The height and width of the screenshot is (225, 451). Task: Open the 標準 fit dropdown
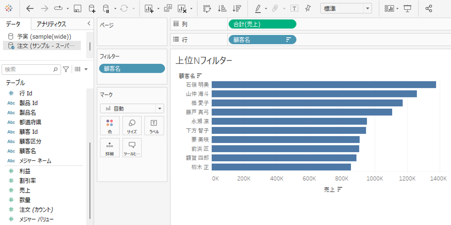367,9
